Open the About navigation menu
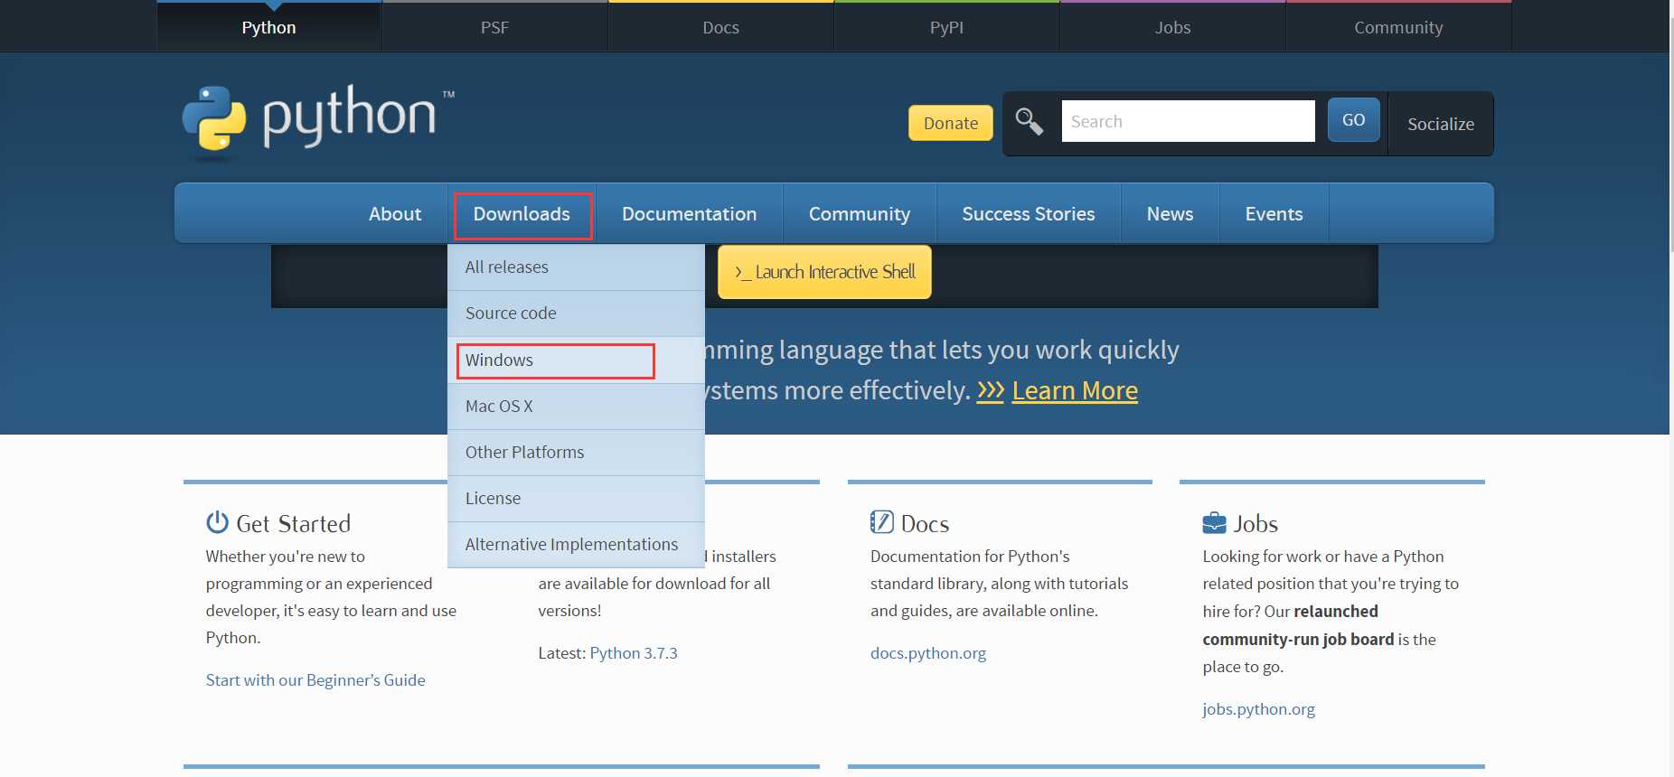The width and height of the screenshot is (1674, 777). [x=395, y=214]
